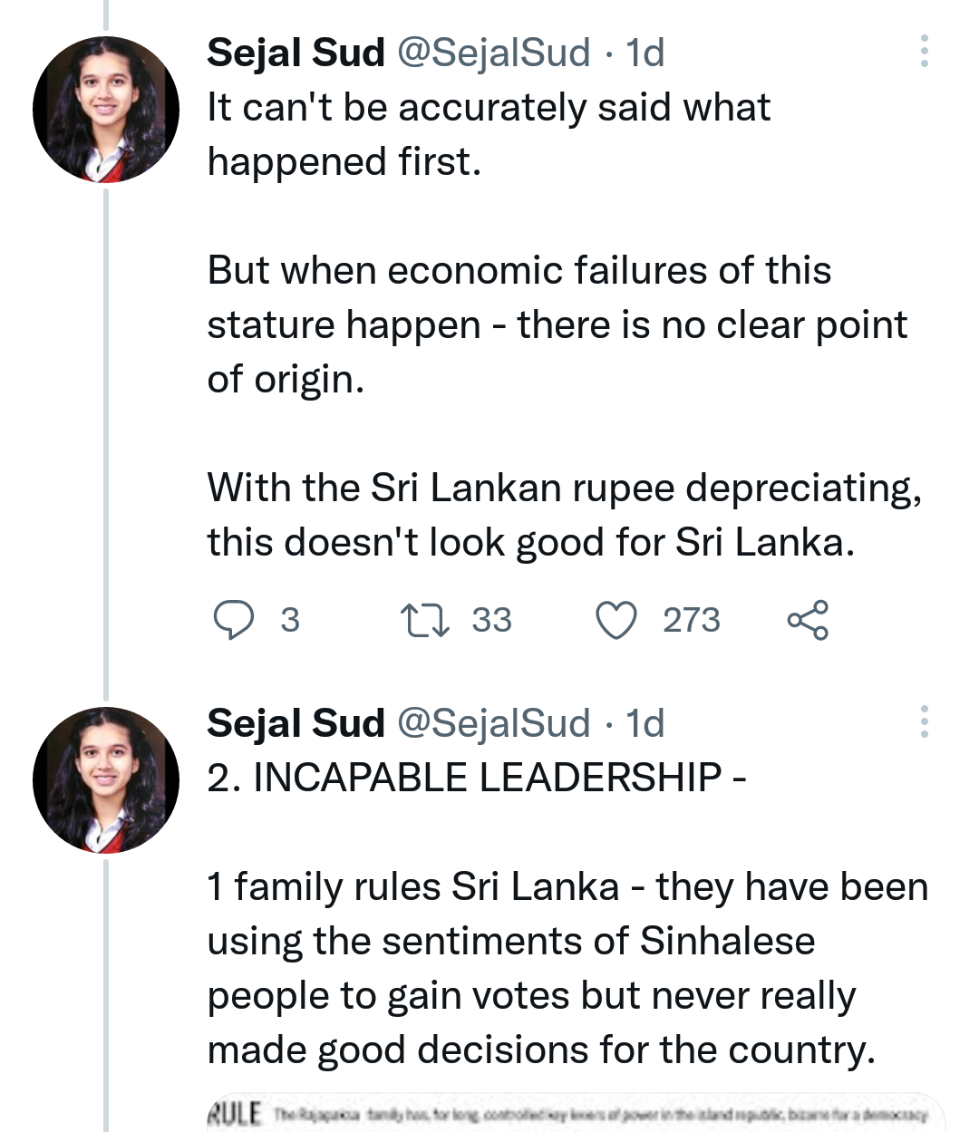
Task: Open Sejal Sud name on first tweet
Action: click(x=296, y=53)
